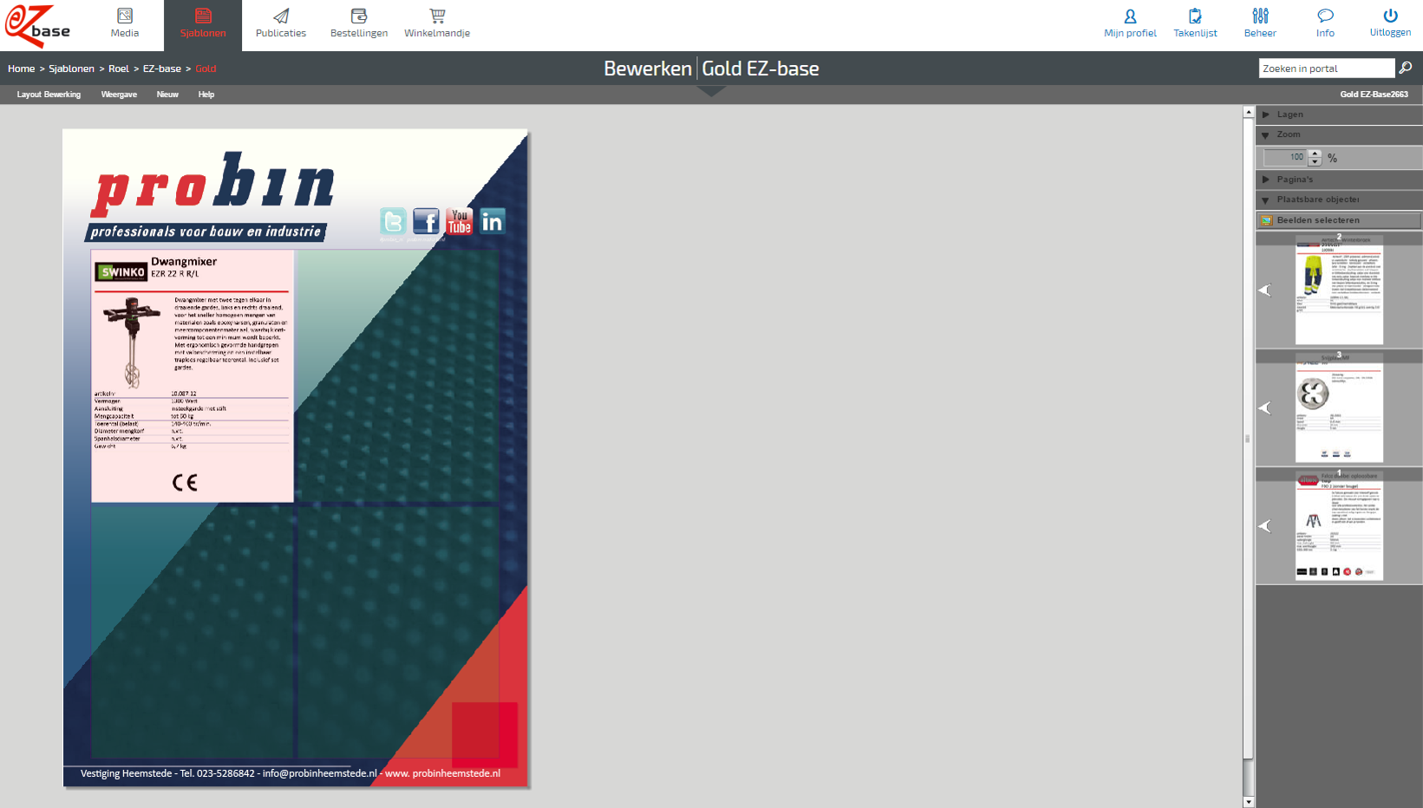1423x808 pixels.
Task: Open the Weergave menu
Action: point(119,94)
